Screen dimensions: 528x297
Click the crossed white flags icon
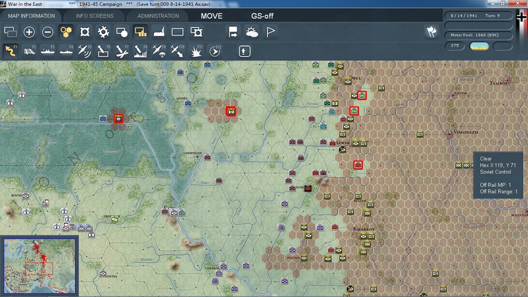[x=431, y=32]
